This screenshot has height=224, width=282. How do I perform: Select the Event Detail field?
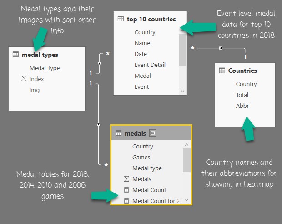click(150, 65)
